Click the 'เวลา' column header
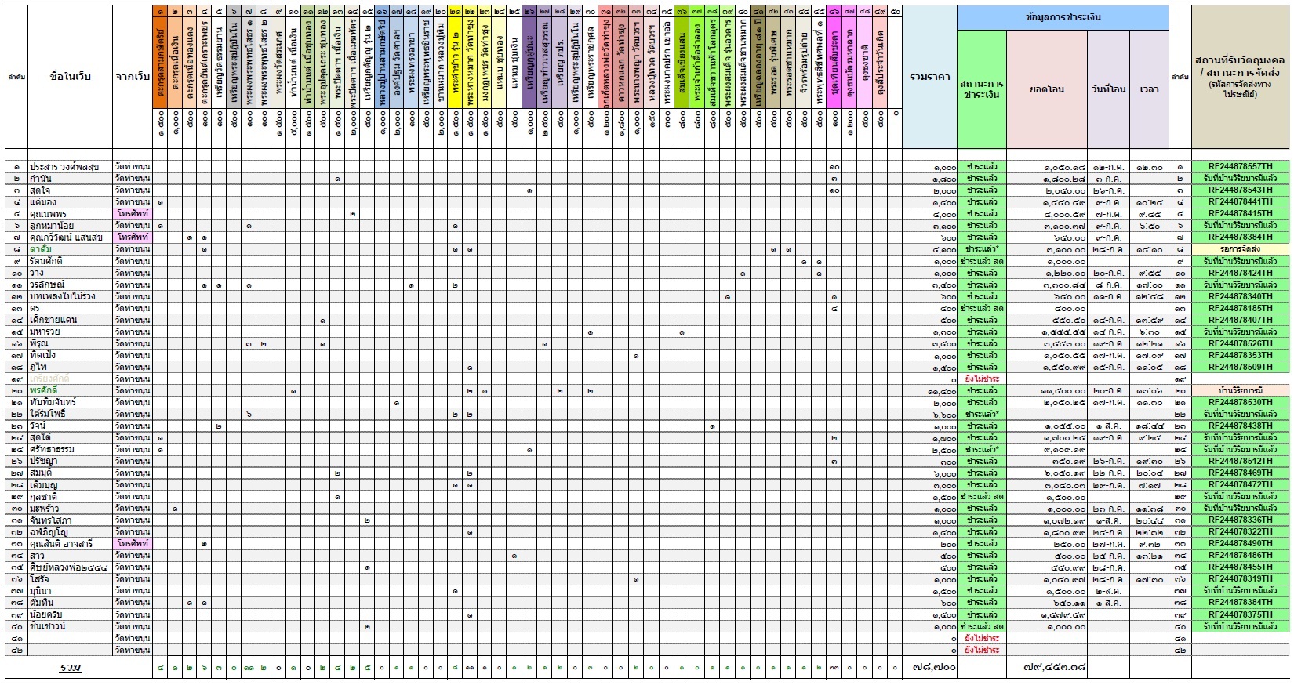The width and height of the screenshot is (1294, 685). click(1149, 89)
